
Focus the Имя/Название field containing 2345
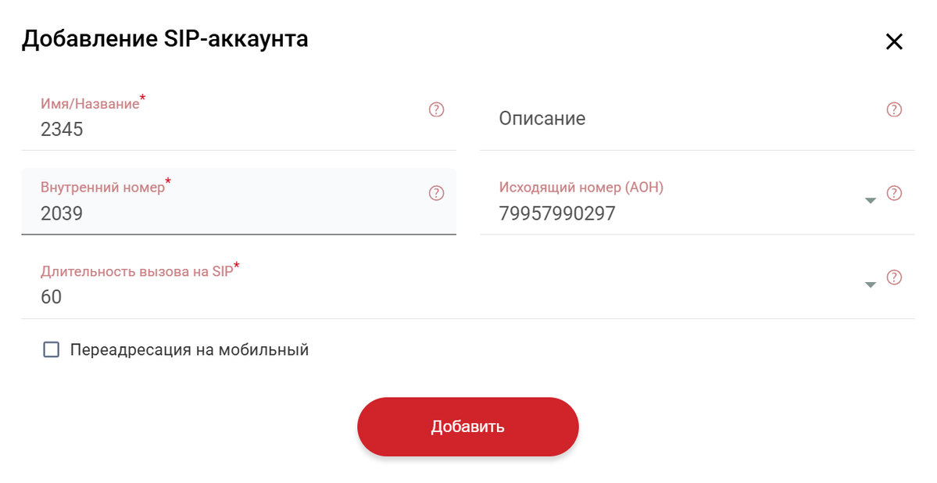pyautogui.click(x=238, y=118)
